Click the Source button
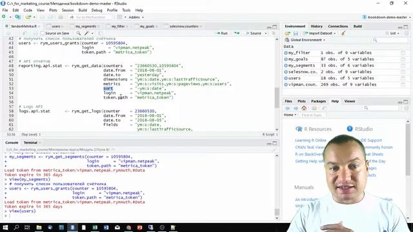The image size is (413, 232). tap(254, 33)
